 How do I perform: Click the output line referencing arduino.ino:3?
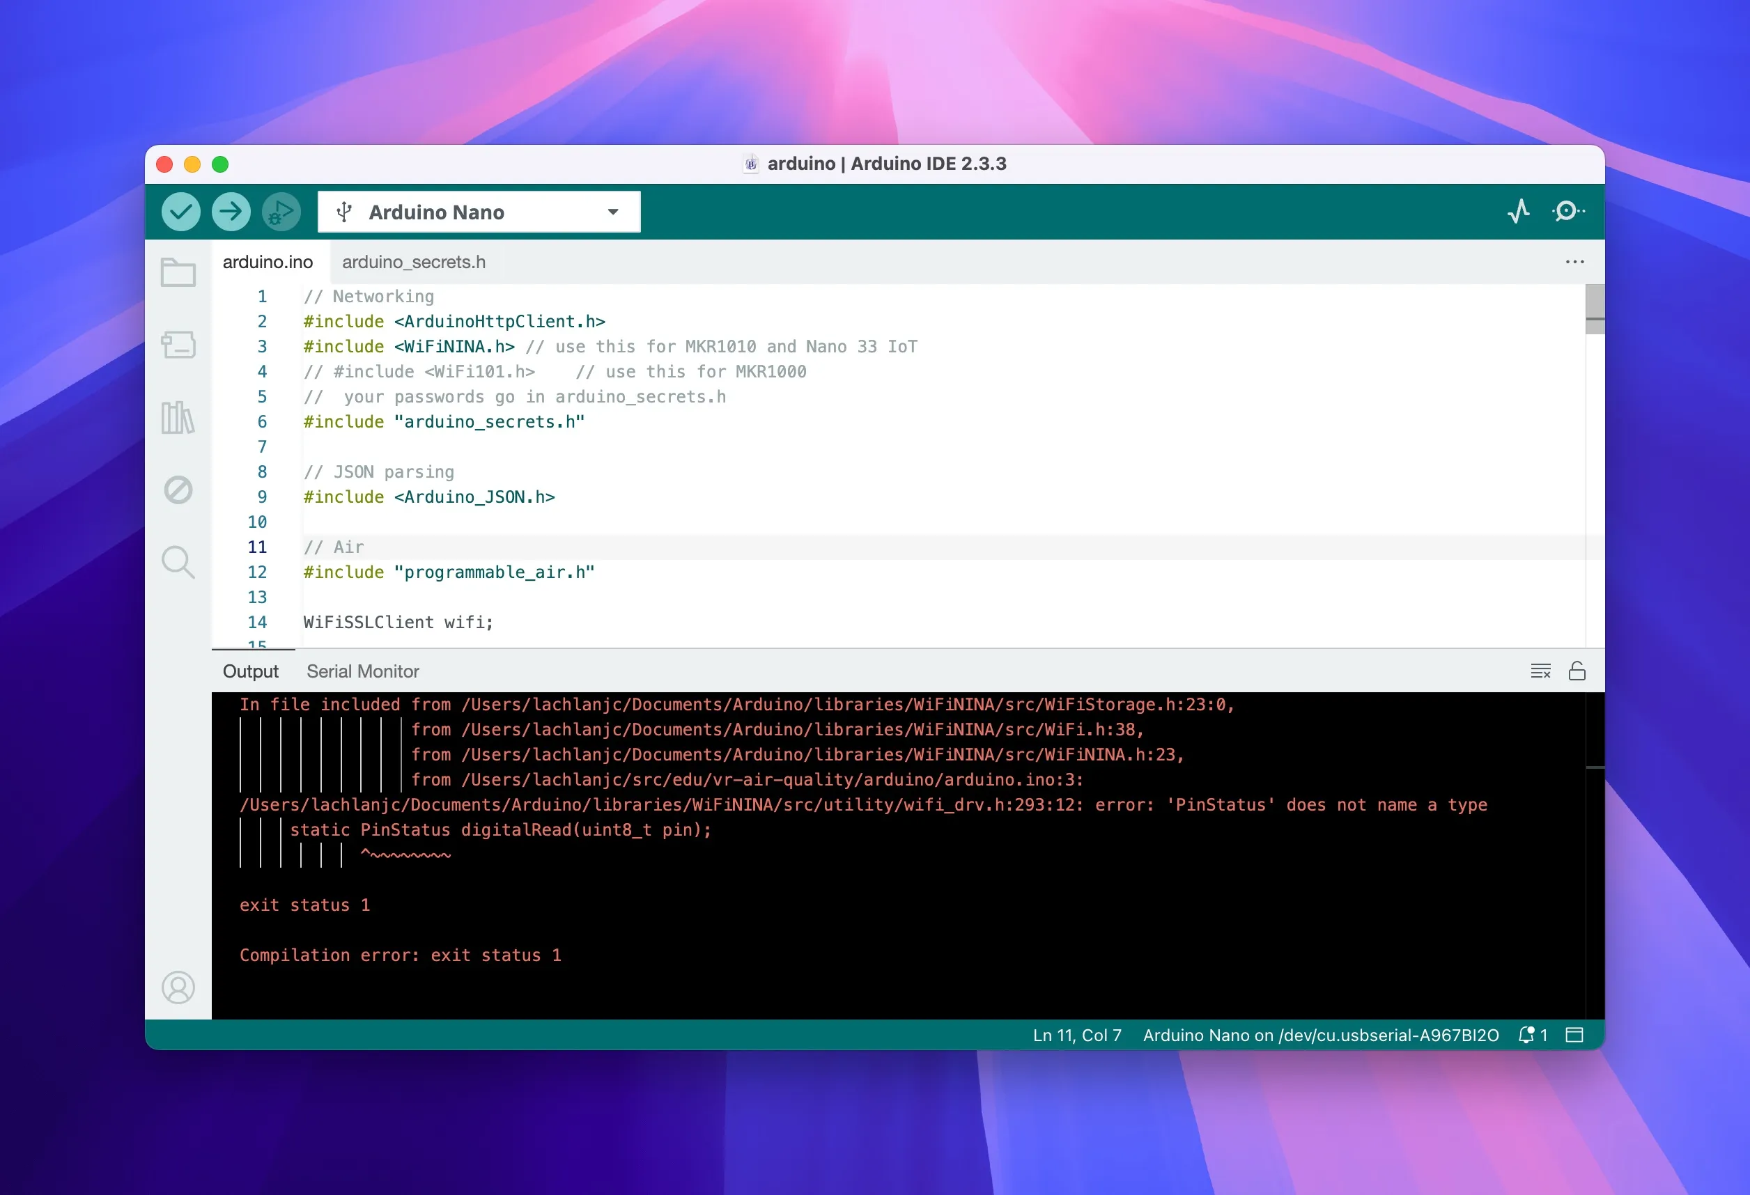(x=747, y=780)
